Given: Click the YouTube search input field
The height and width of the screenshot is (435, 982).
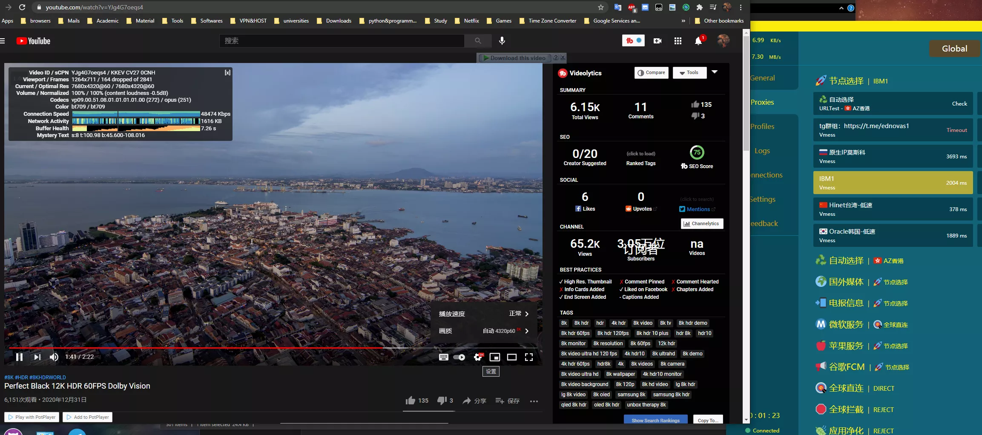Looking at the screenshot, I should click(x=342, y=41).
